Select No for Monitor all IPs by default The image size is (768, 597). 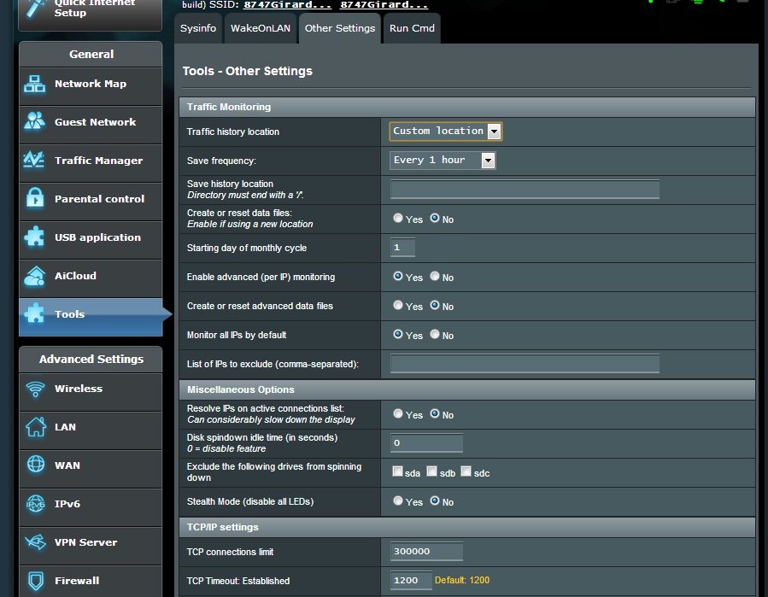click(435, 334)
